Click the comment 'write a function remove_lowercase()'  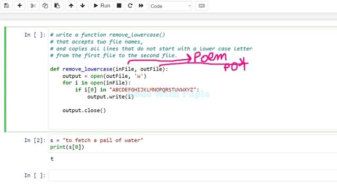click(x=107, y=35)
